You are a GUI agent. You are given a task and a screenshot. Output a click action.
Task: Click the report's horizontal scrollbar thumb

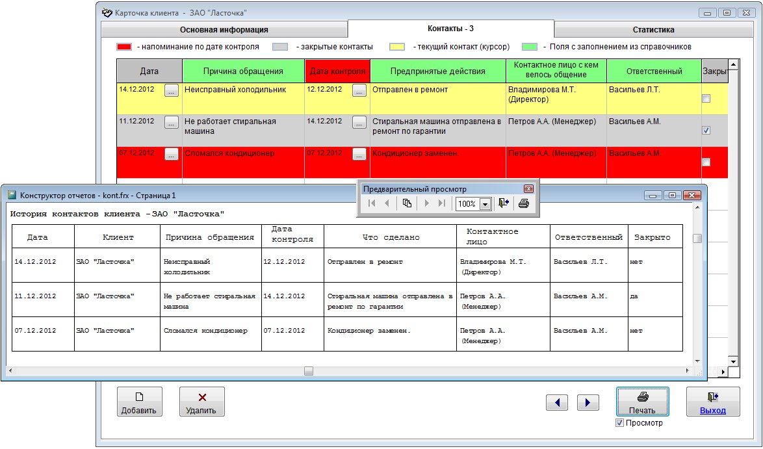tap(309, 371)
